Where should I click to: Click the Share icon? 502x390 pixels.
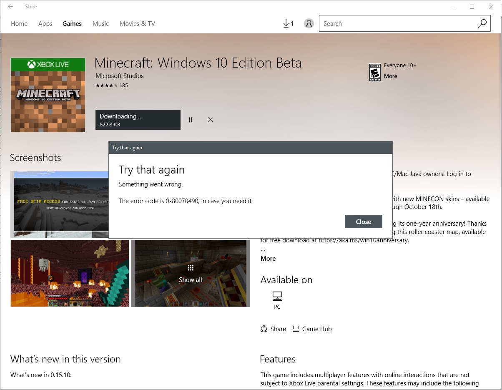(x=264, y=329)
